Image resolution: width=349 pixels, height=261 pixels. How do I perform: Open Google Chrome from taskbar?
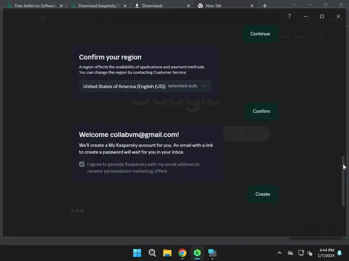[x=182, y=253]
